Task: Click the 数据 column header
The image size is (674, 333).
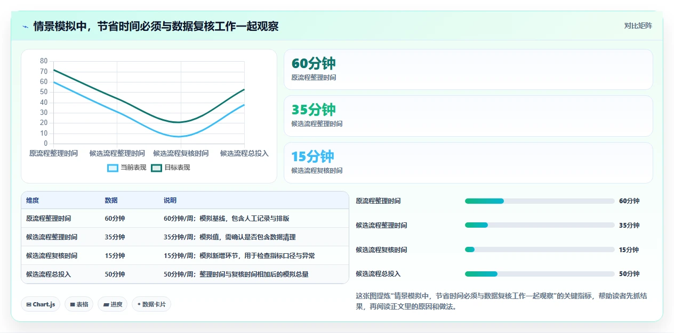Action: click(x=111, y=201)
